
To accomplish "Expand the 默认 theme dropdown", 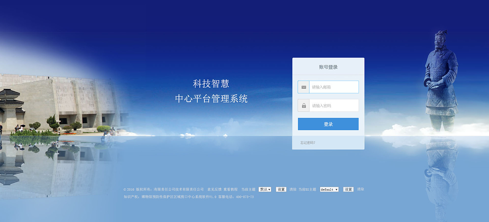I will tap(265, 189).
